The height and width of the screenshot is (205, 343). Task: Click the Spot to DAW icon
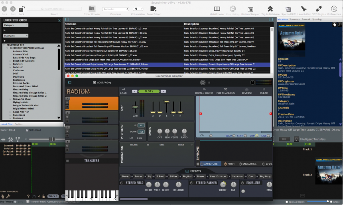click(288, 9)
